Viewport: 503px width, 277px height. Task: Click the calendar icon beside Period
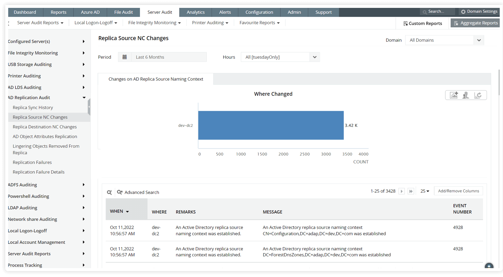point(125,57)
